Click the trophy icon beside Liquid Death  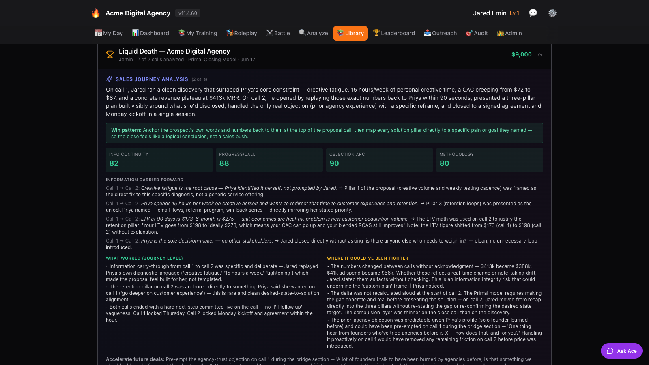[110, 54]
